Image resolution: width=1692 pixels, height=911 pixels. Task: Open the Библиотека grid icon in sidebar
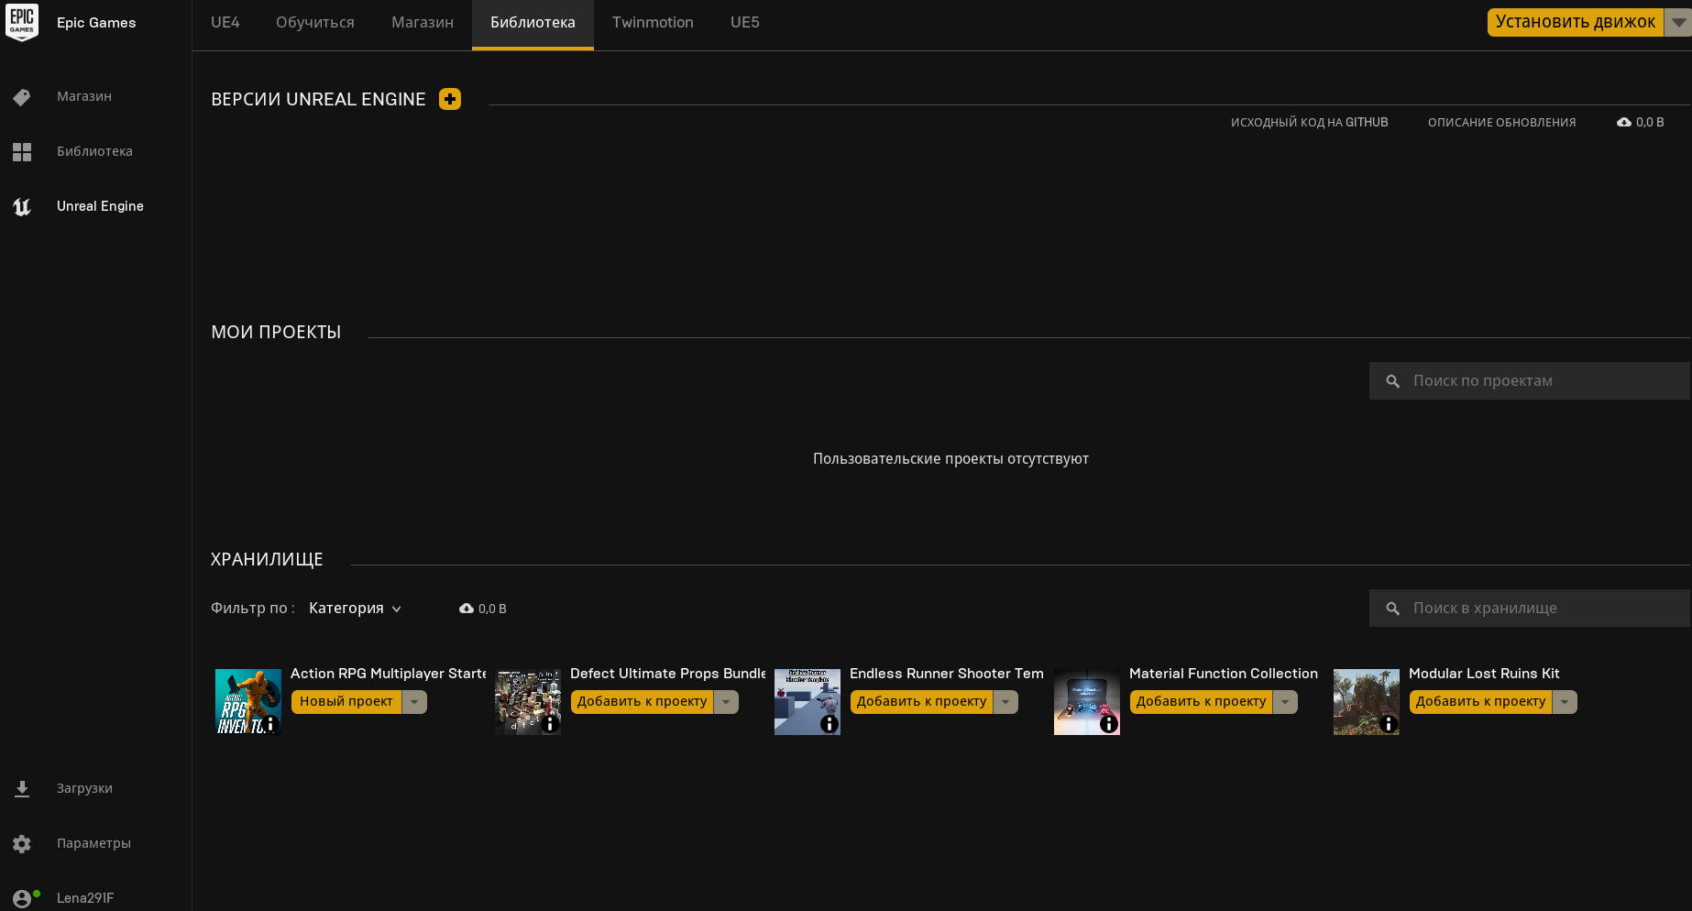22,152
